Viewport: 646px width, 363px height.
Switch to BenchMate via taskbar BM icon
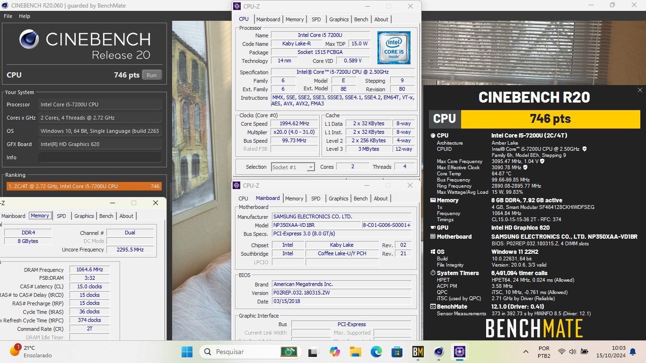click(x=418, y=352)
